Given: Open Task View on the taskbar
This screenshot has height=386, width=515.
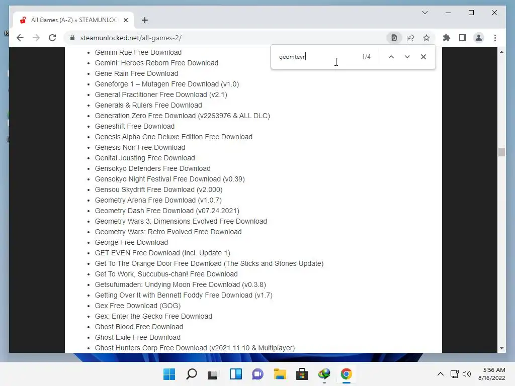Looking at the screenshot, I should 213,374.
